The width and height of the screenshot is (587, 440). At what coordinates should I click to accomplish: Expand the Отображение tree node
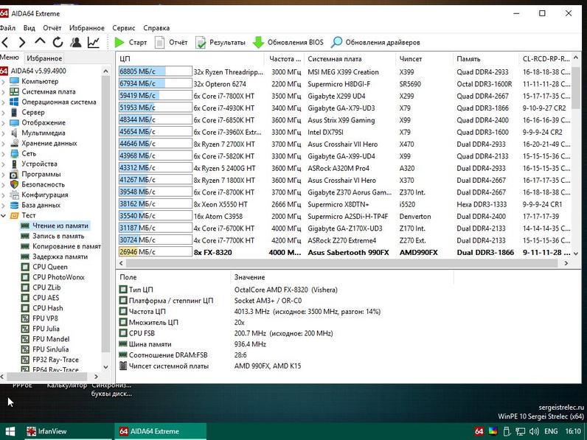(x=4, y=122)
